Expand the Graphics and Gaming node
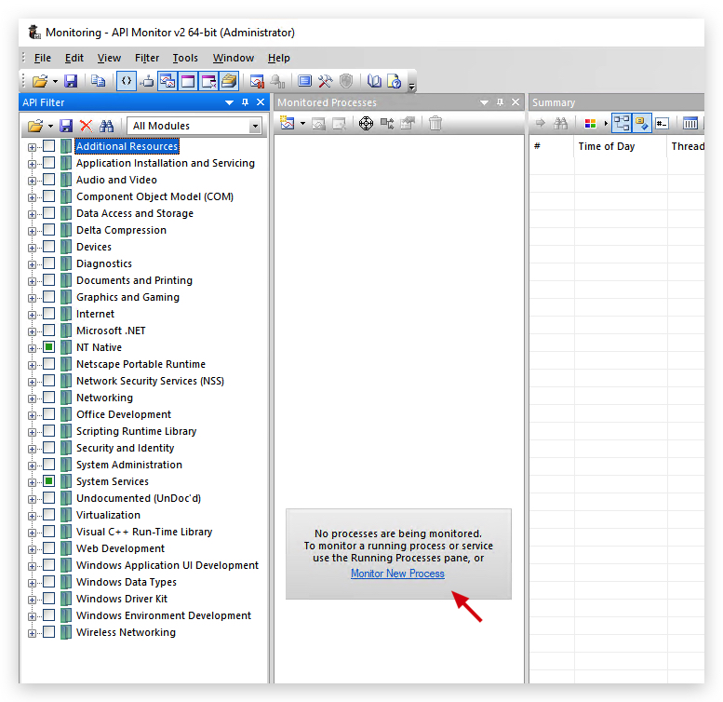The width and height of the screenshot is (723, 702). click(32, 298)
